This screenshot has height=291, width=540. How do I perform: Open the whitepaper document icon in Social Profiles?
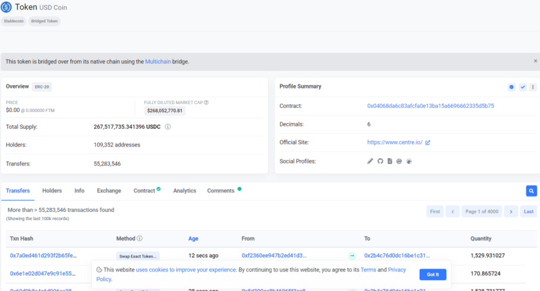(389, 161)
